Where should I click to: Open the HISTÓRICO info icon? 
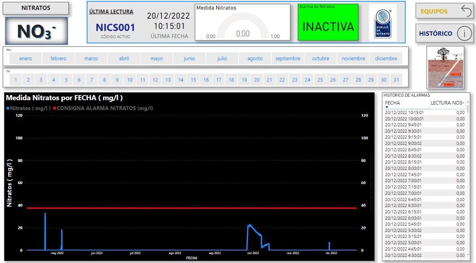click(x=464, y=33)
